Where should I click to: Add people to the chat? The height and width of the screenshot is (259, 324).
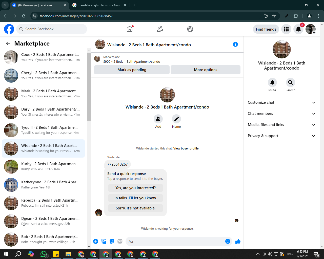(158, 119)
